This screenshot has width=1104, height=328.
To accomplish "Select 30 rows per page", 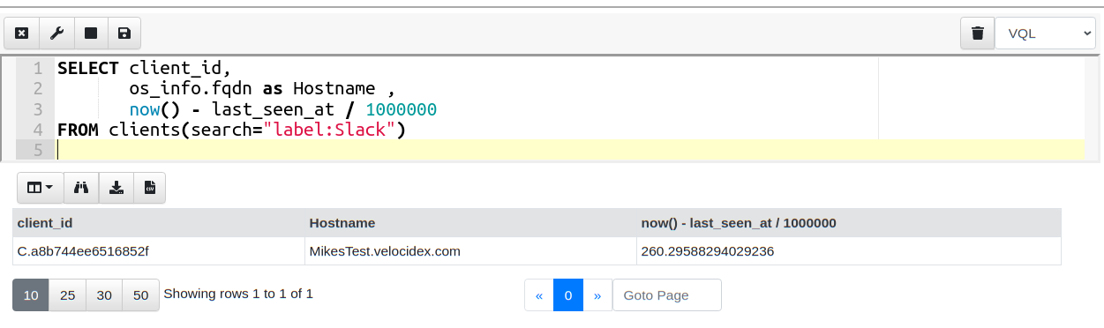I will point(104,295).
